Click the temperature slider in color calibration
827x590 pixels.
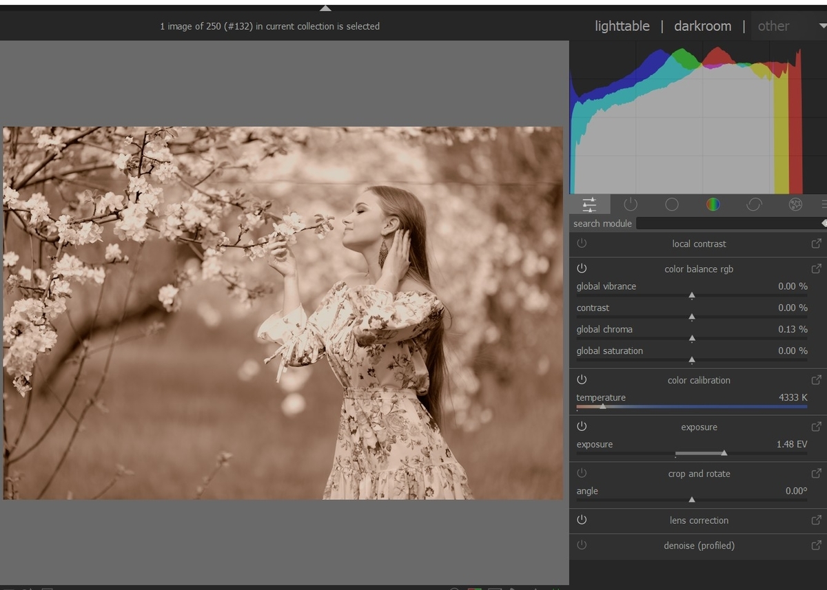(691, 407)
